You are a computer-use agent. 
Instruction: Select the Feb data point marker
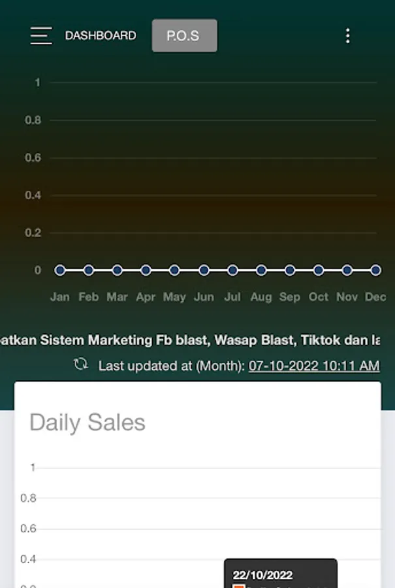pos(89,270)
